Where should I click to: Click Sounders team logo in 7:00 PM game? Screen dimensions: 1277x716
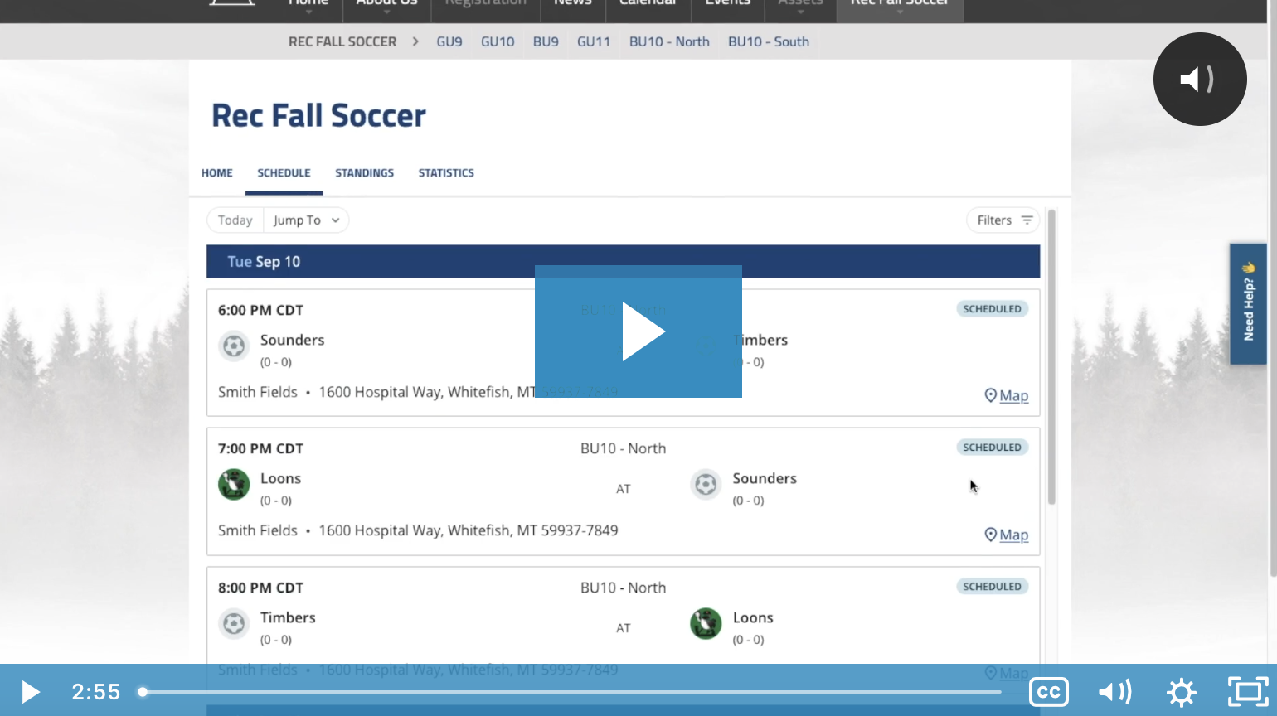(x=706, y=484)
